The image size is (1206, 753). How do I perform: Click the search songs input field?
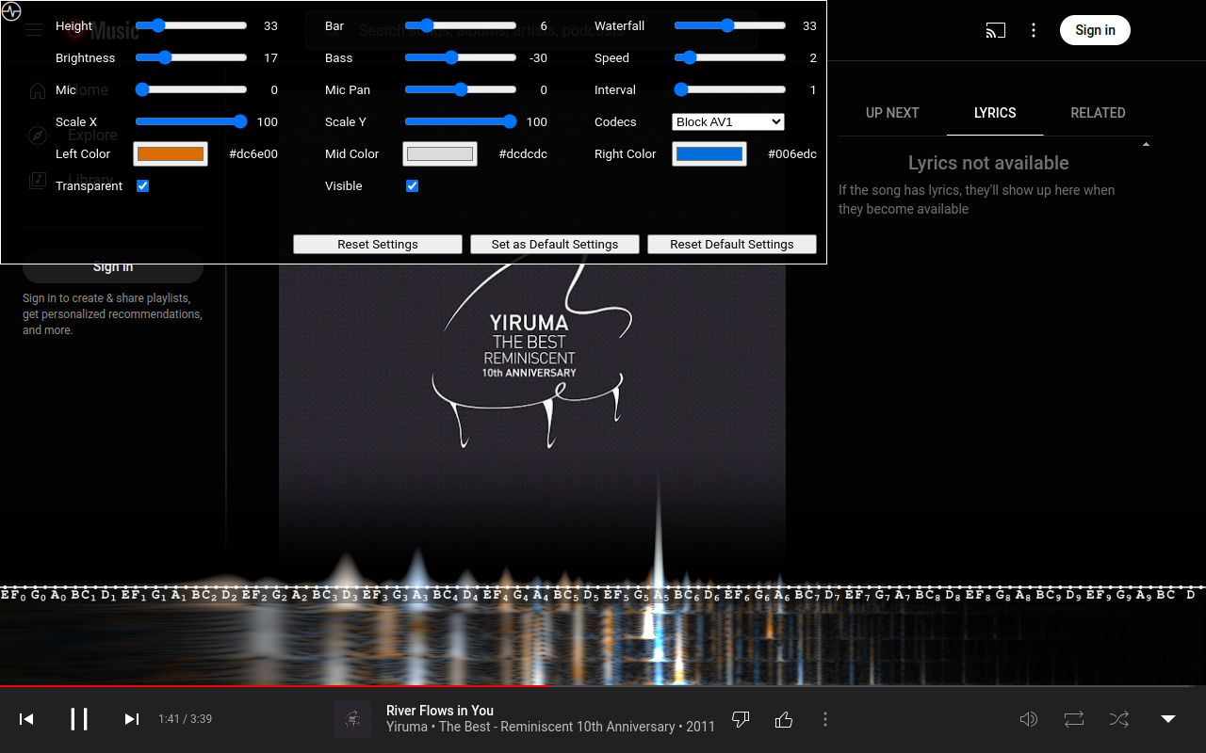531,30
